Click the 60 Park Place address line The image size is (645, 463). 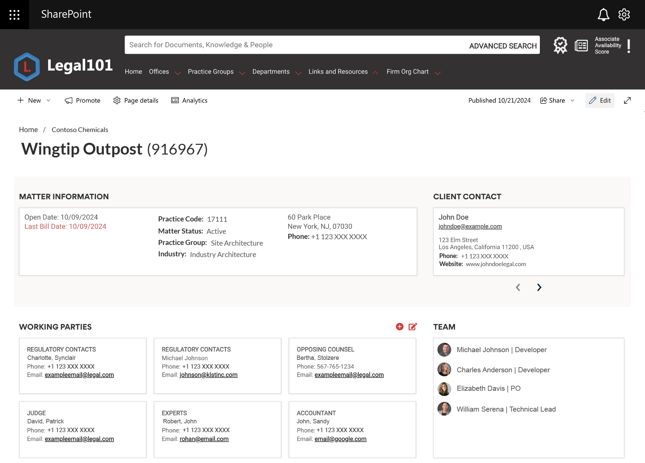pos(309,217)
